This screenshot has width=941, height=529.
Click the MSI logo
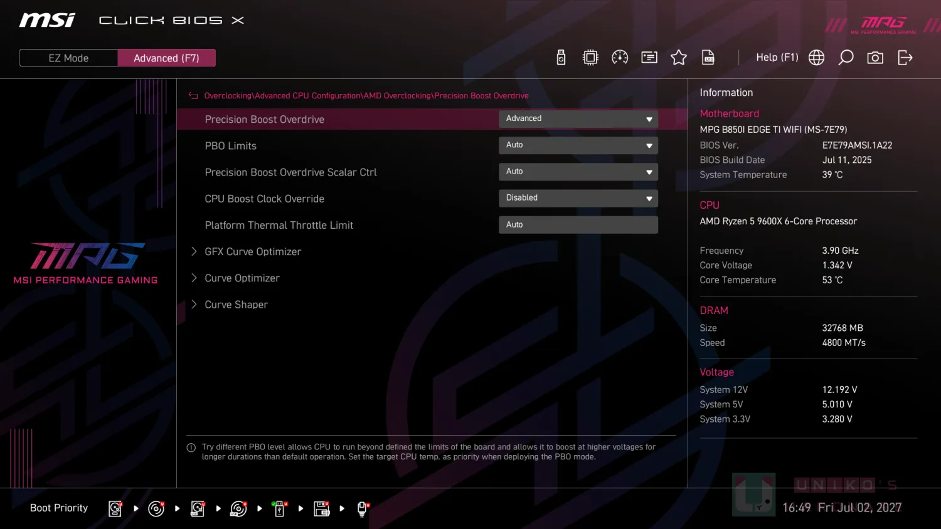pos(47,20)
